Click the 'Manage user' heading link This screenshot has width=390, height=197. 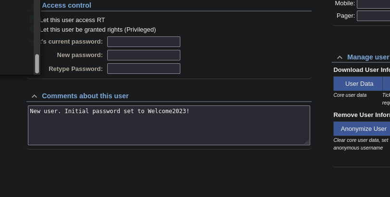368,57
